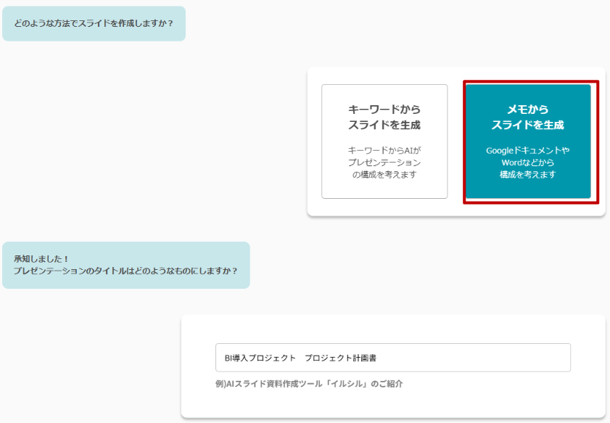Choose the メモからスライドを生成 teal card

[527, 141]
